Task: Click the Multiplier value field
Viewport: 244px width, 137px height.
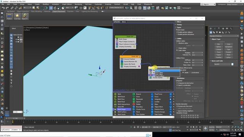Action: click(x=197, y=53)
